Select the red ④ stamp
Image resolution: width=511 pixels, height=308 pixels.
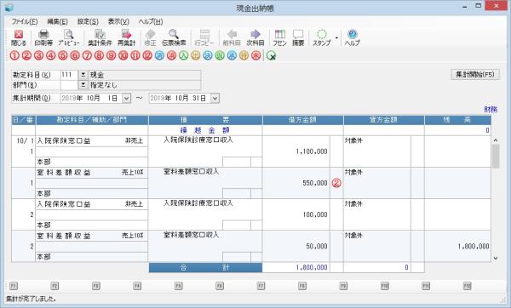click(x=50, y=55)
